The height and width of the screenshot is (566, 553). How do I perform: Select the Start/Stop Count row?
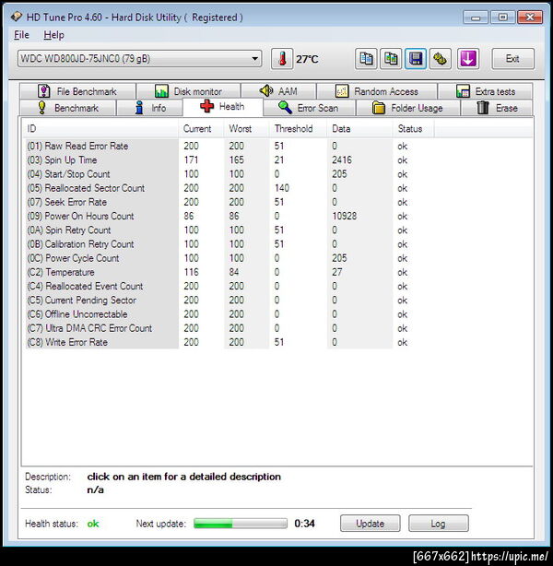[x=229, y=174]
